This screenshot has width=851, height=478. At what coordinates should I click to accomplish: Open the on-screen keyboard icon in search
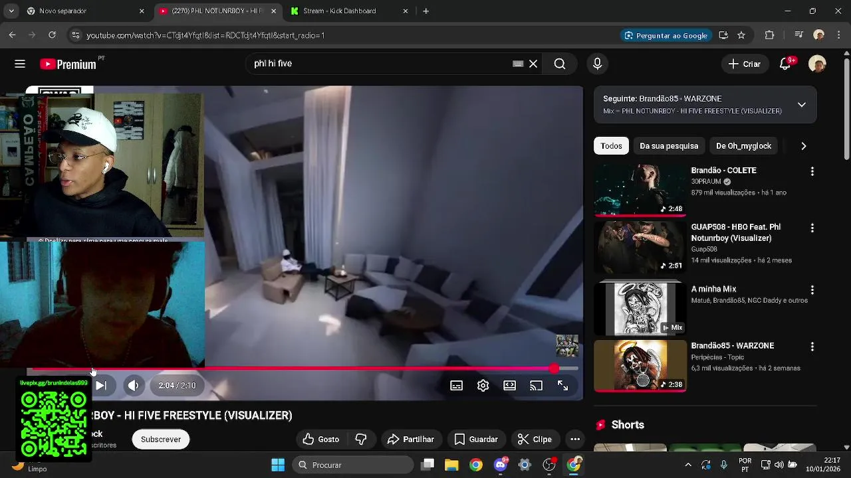point(518,64)
